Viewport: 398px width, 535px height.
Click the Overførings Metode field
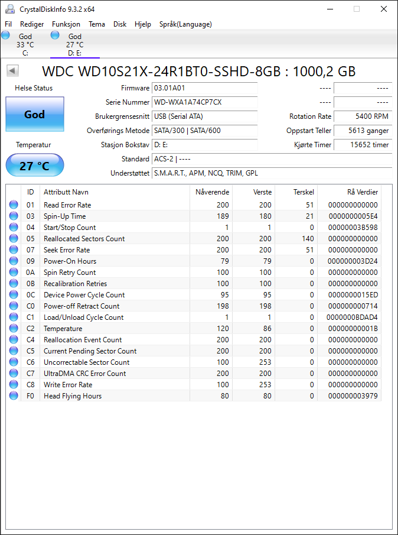(205, 131)
